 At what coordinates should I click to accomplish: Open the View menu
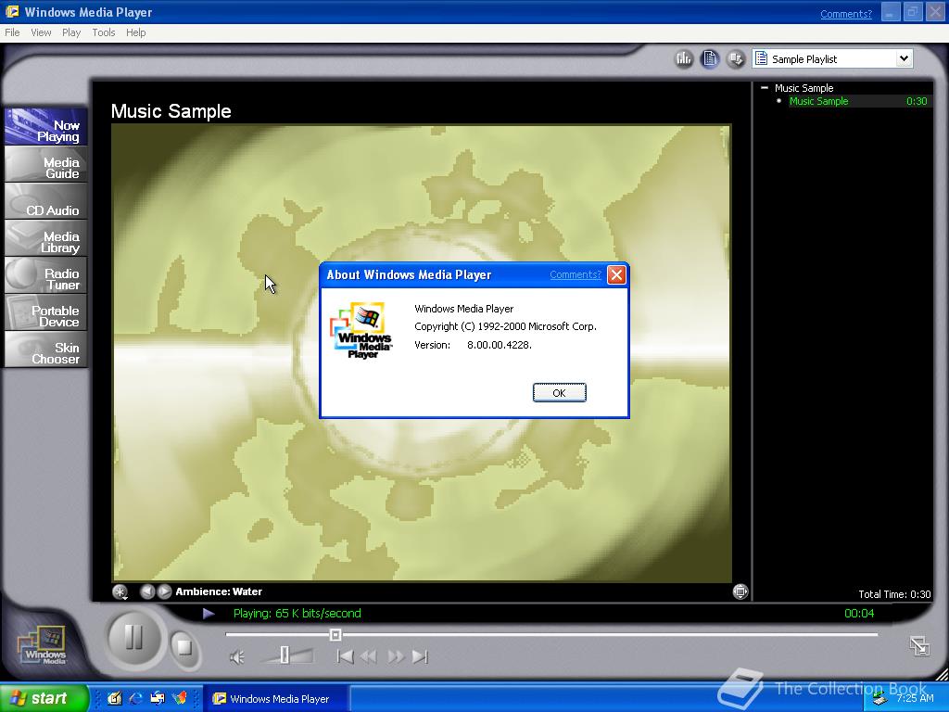pyautogui.click(x=41, y=32)
